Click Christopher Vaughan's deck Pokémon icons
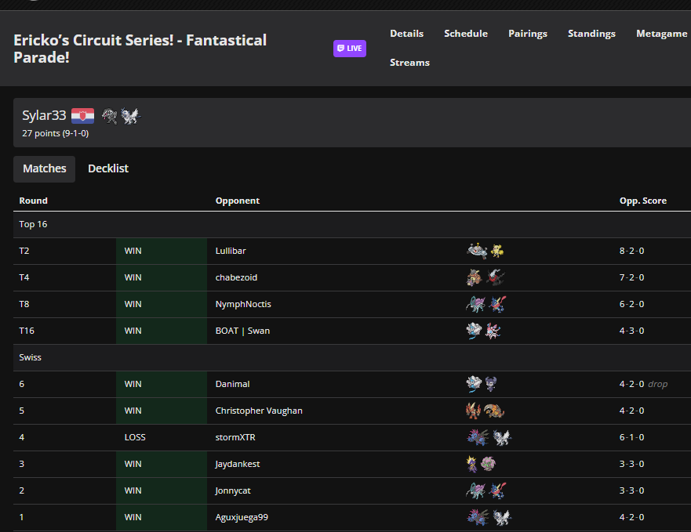Screen dimensions: 691x532 pyautogui.click(x=486, y=411)
